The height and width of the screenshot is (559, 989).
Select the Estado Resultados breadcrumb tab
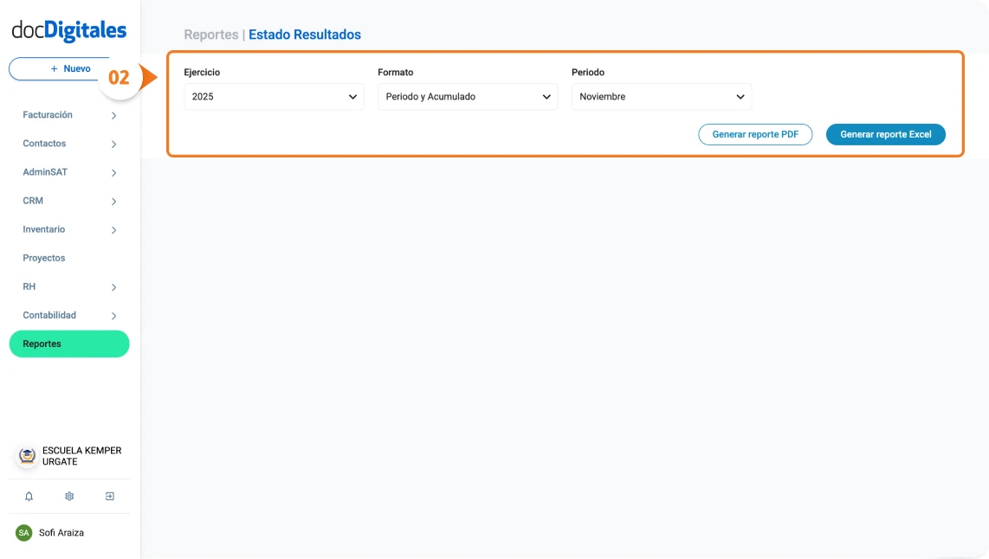[305, 34]
